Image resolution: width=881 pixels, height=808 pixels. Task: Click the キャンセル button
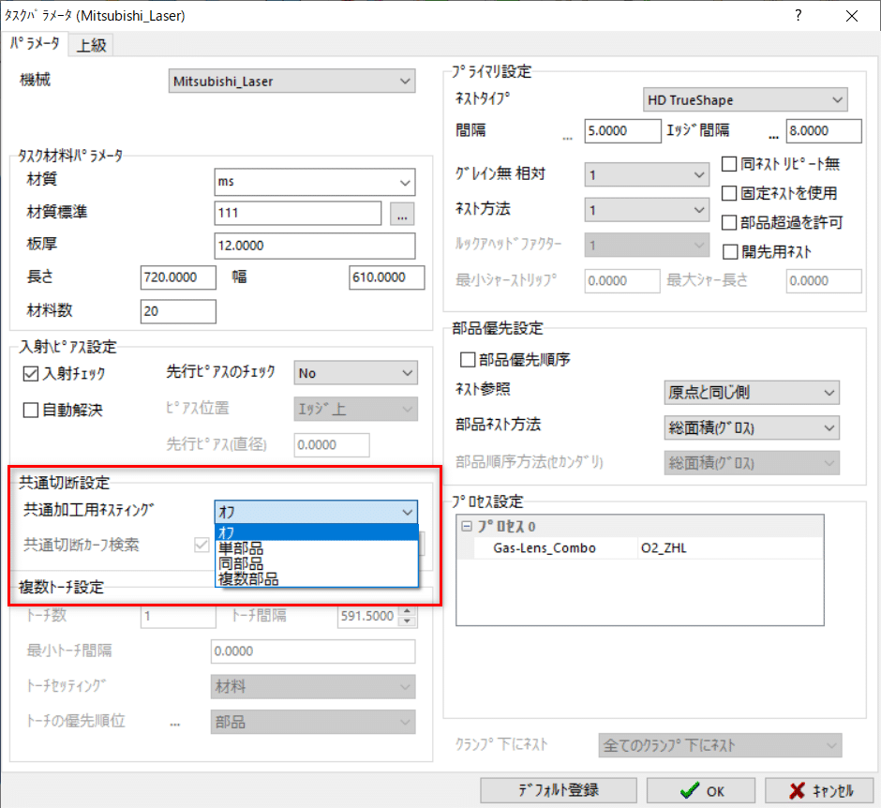[819, 790]
